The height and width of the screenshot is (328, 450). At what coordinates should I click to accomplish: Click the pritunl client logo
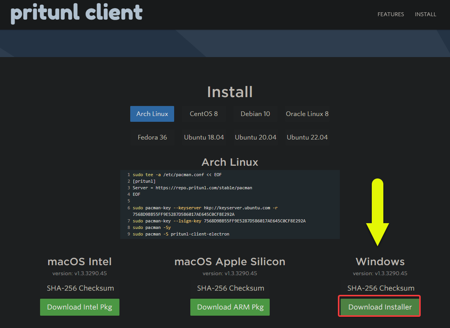click(x=76, y=13)
